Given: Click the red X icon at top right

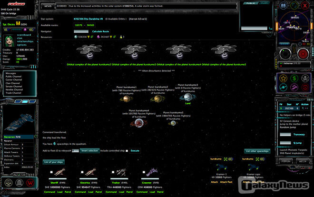Looking at the screenshot, I should (305, 6).
